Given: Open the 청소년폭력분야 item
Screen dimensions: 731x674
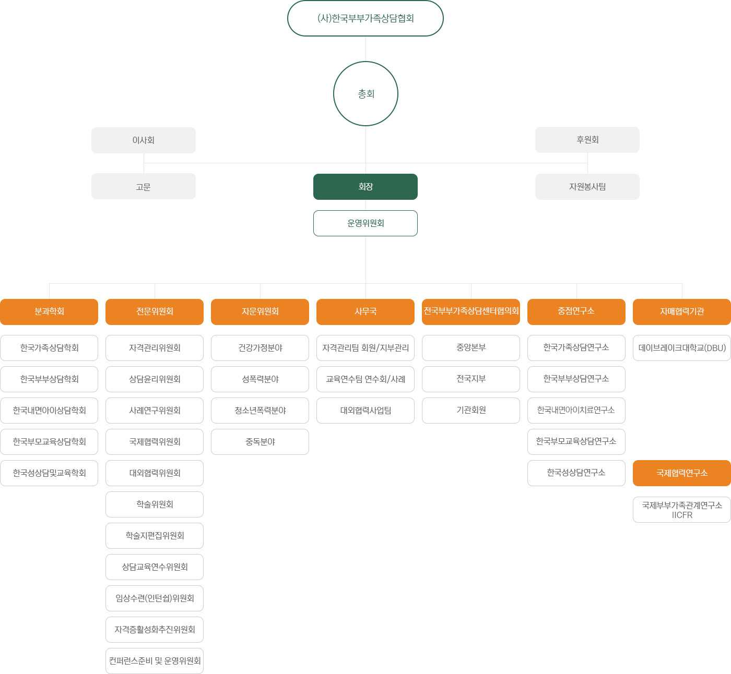Looking at the screenshot, I should 260,411.
